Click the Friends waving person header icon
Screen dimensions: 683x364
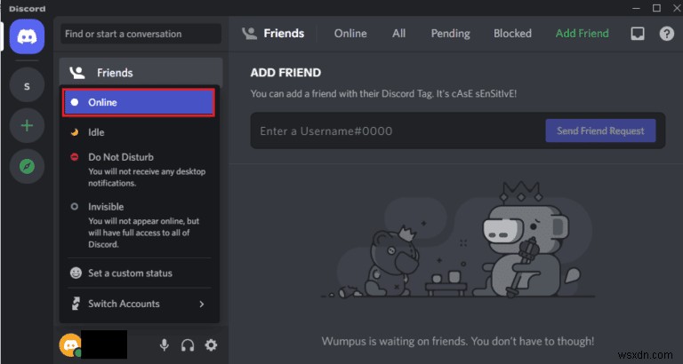(x=250, y=34)
